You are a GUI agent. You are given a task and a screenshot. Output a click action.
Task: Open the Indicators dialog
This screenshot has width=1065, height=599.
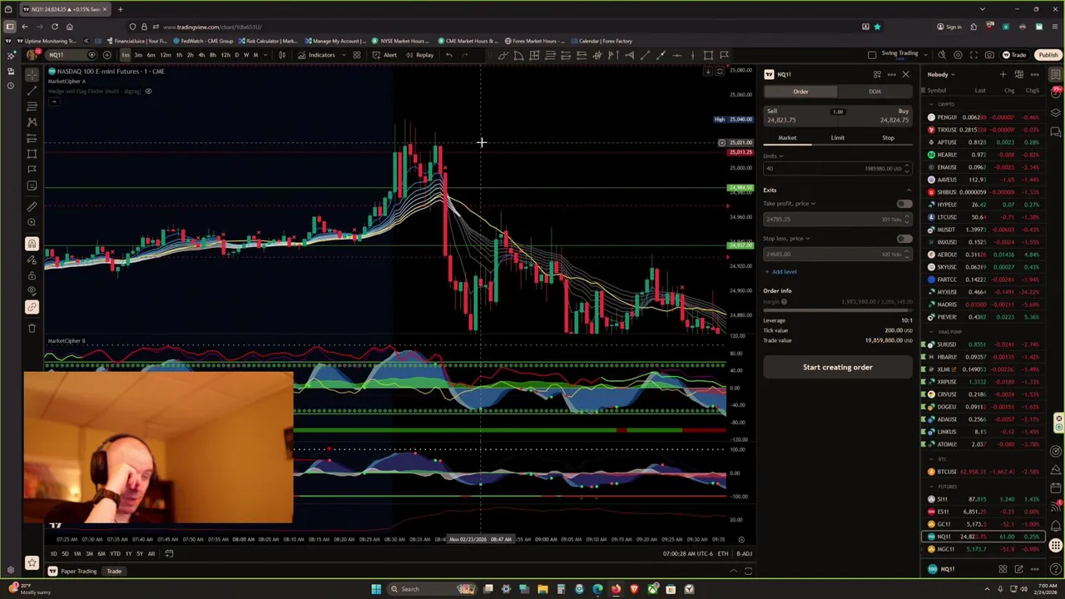(x=316, y=55)
